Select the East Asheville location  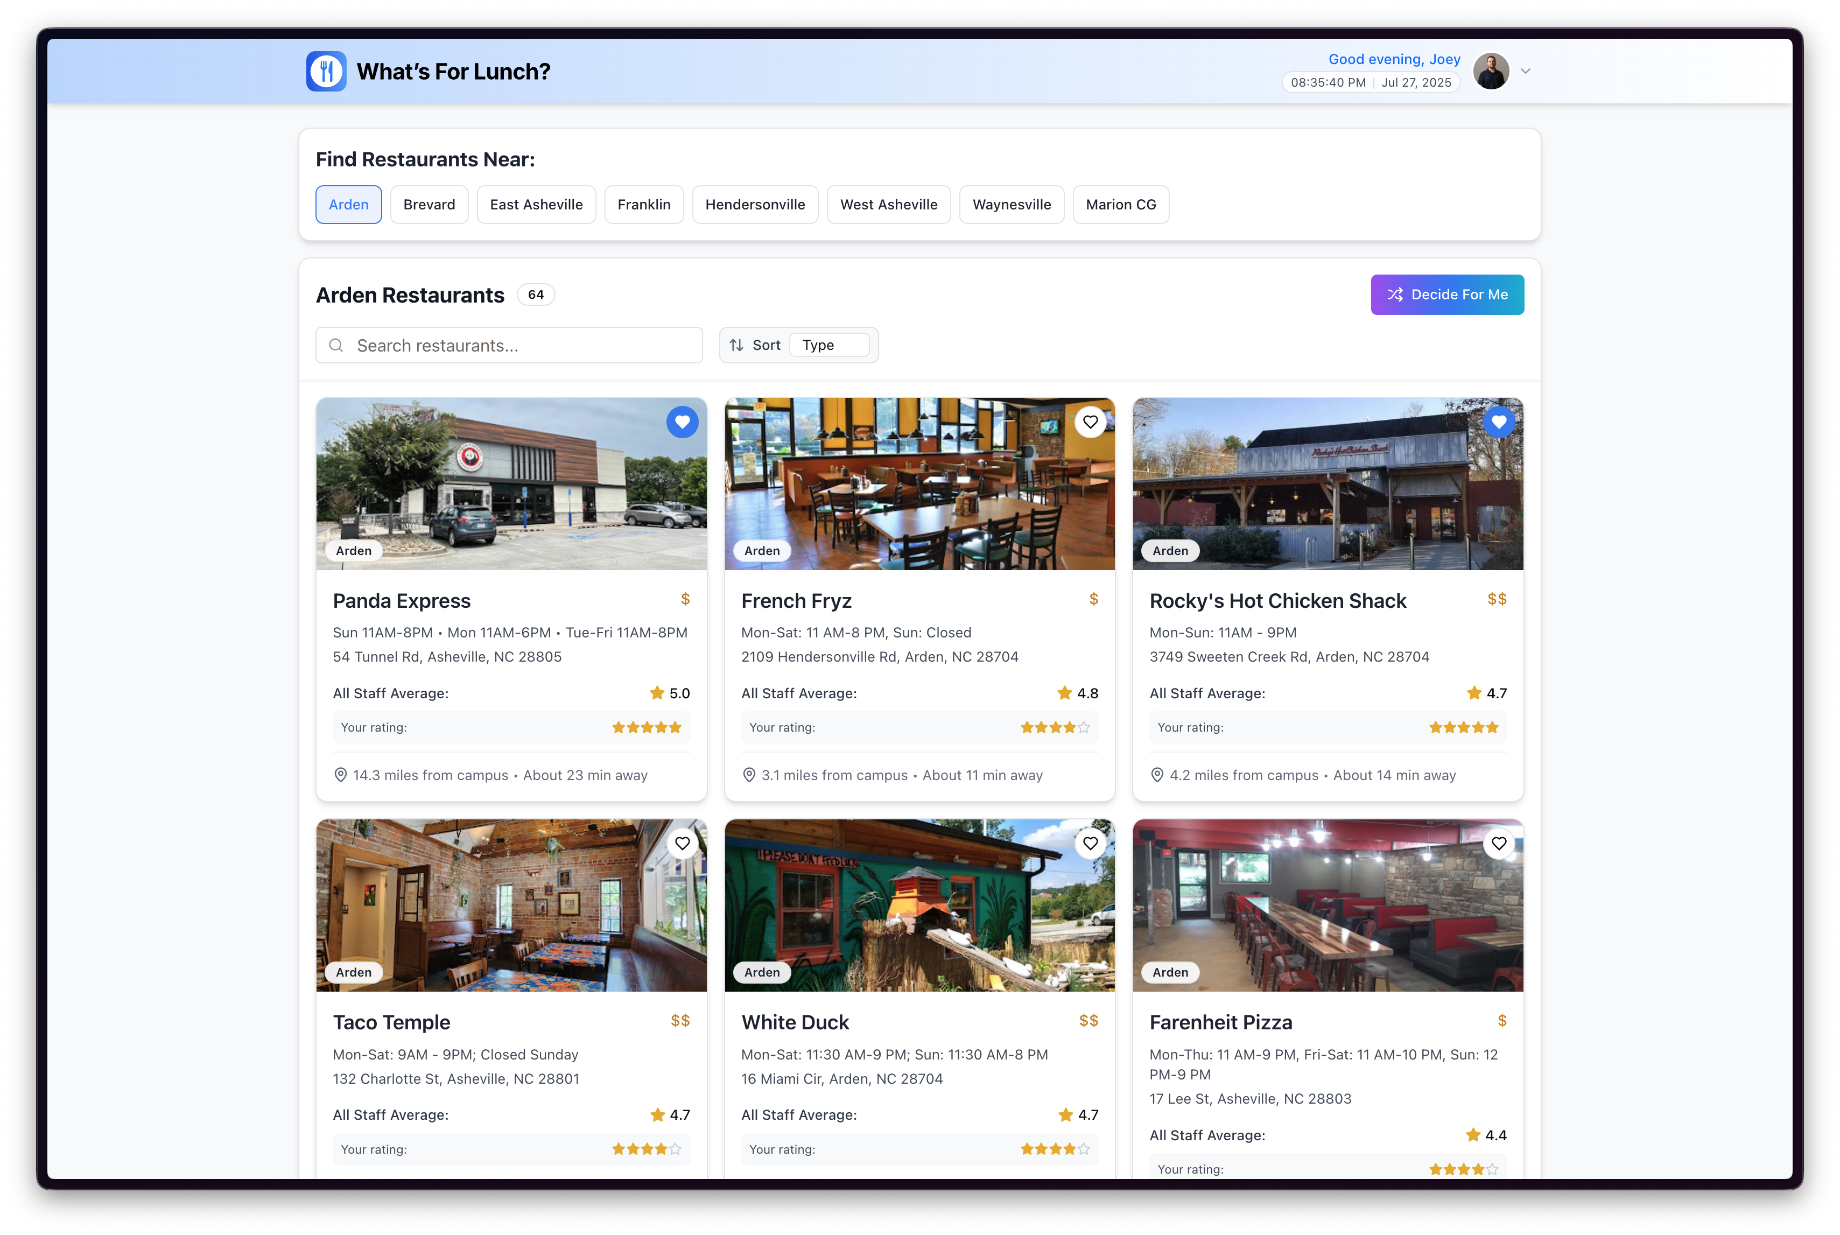(536, 205)
